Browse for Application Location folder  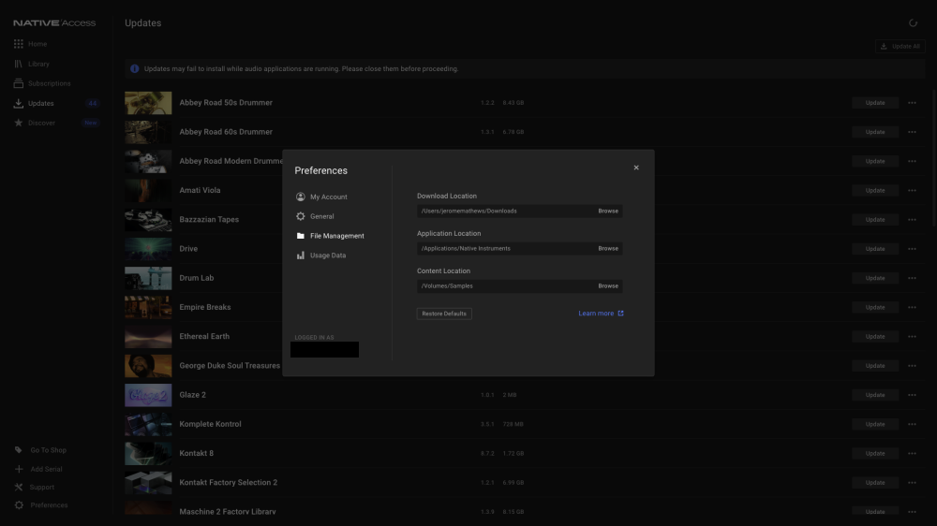point(608,248)
